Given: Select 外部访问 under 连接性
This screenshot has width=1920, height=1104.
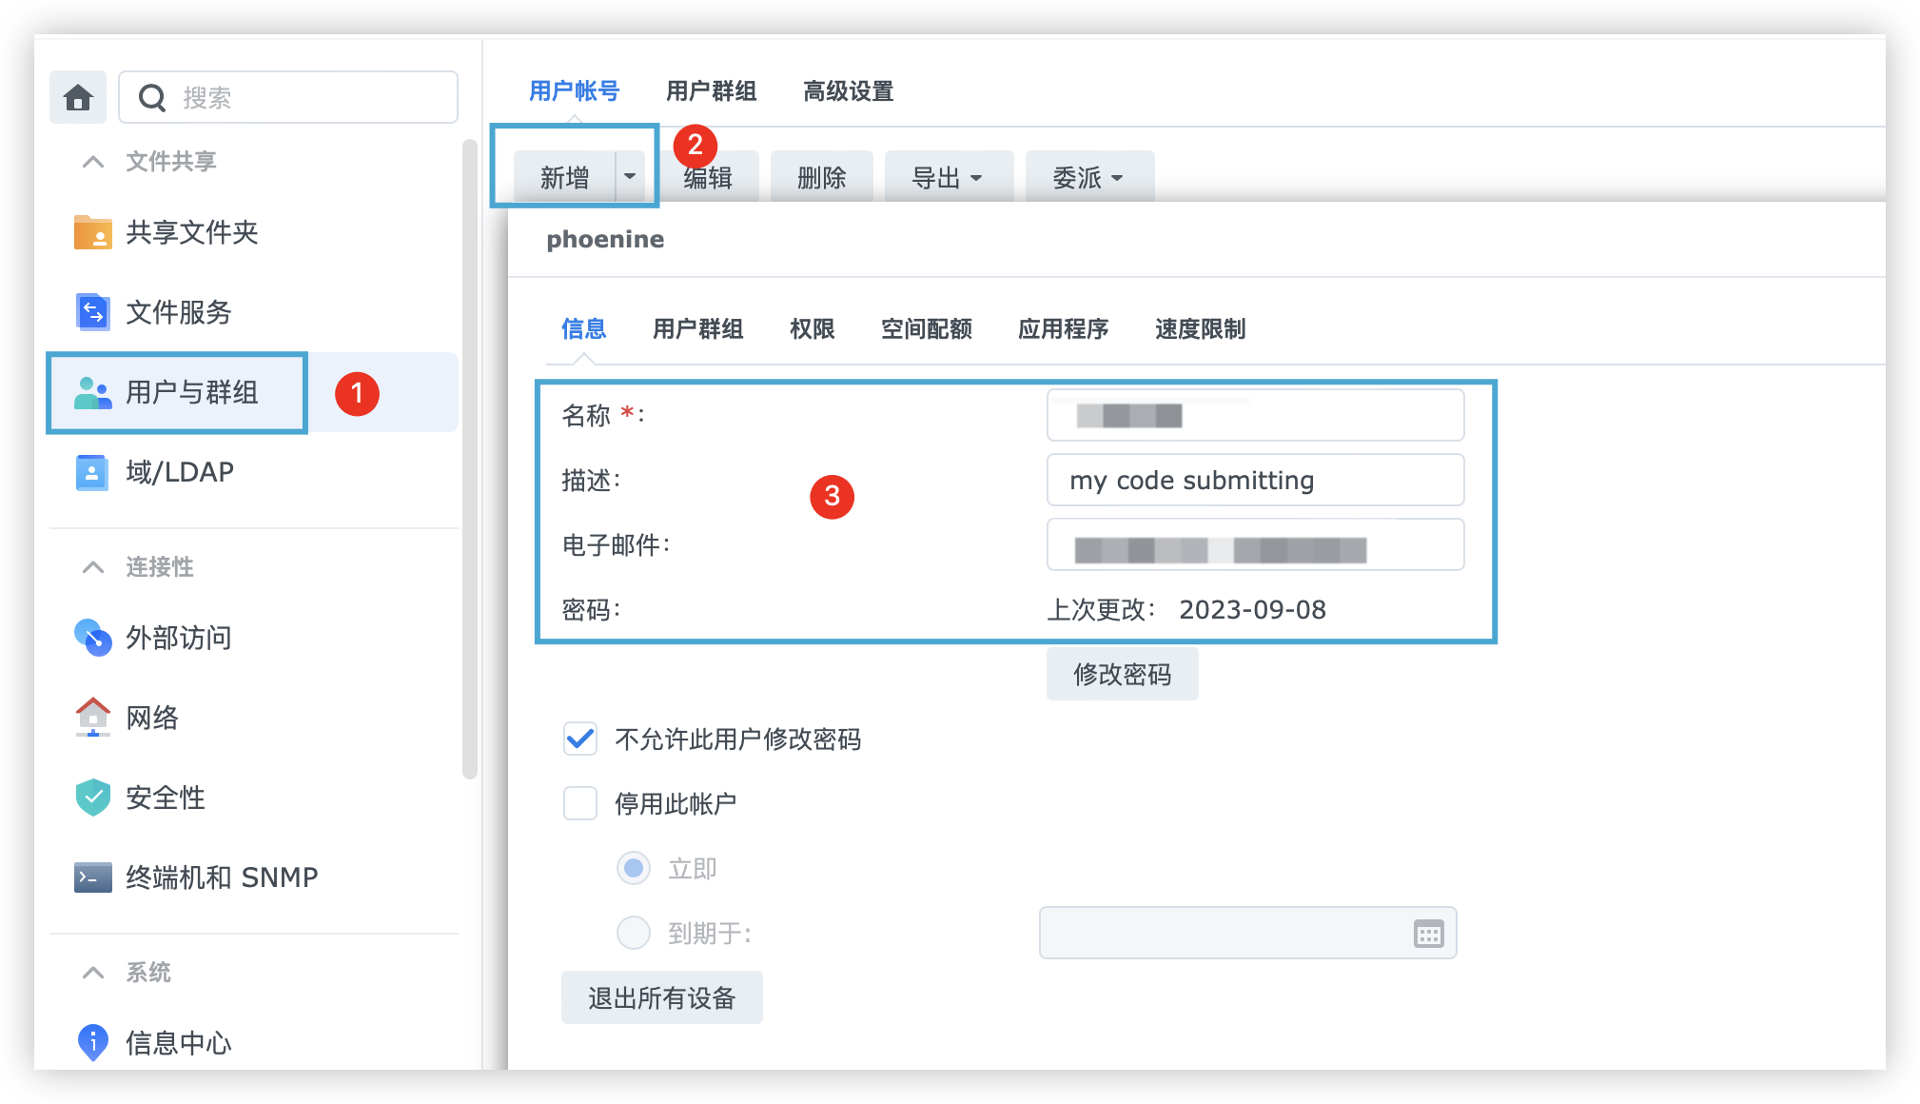Looking at the screenshot, I should coord(179,639).
